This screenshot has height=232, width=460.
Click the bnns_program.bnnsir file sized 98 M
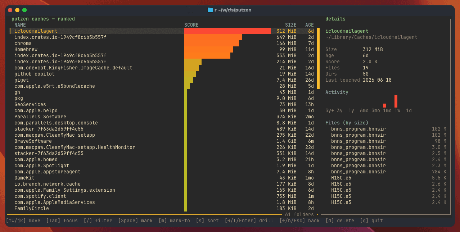[389, 141]
